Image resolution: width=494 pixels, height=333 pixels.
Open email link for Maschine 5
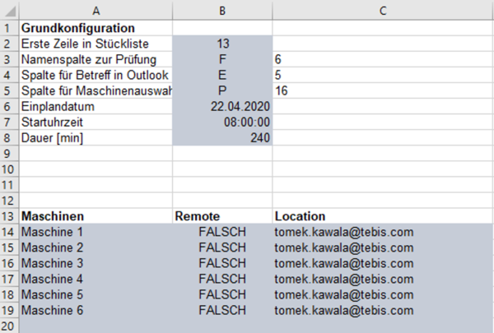pos(343,294)
